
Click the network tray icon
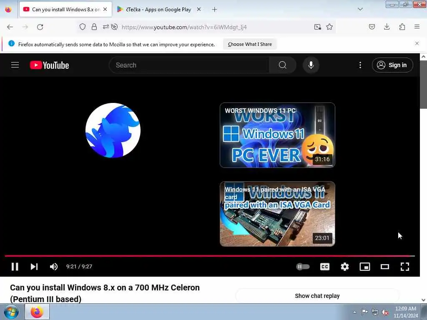click(x=375, y=312)
